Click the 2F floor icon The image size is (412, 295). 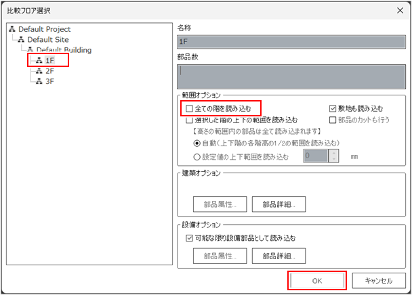[x=39, y=70]
